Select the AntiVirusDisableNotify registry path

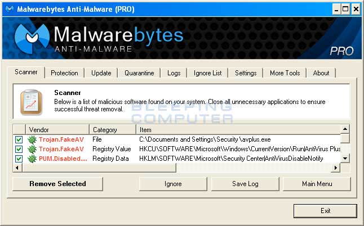[231, 159]
